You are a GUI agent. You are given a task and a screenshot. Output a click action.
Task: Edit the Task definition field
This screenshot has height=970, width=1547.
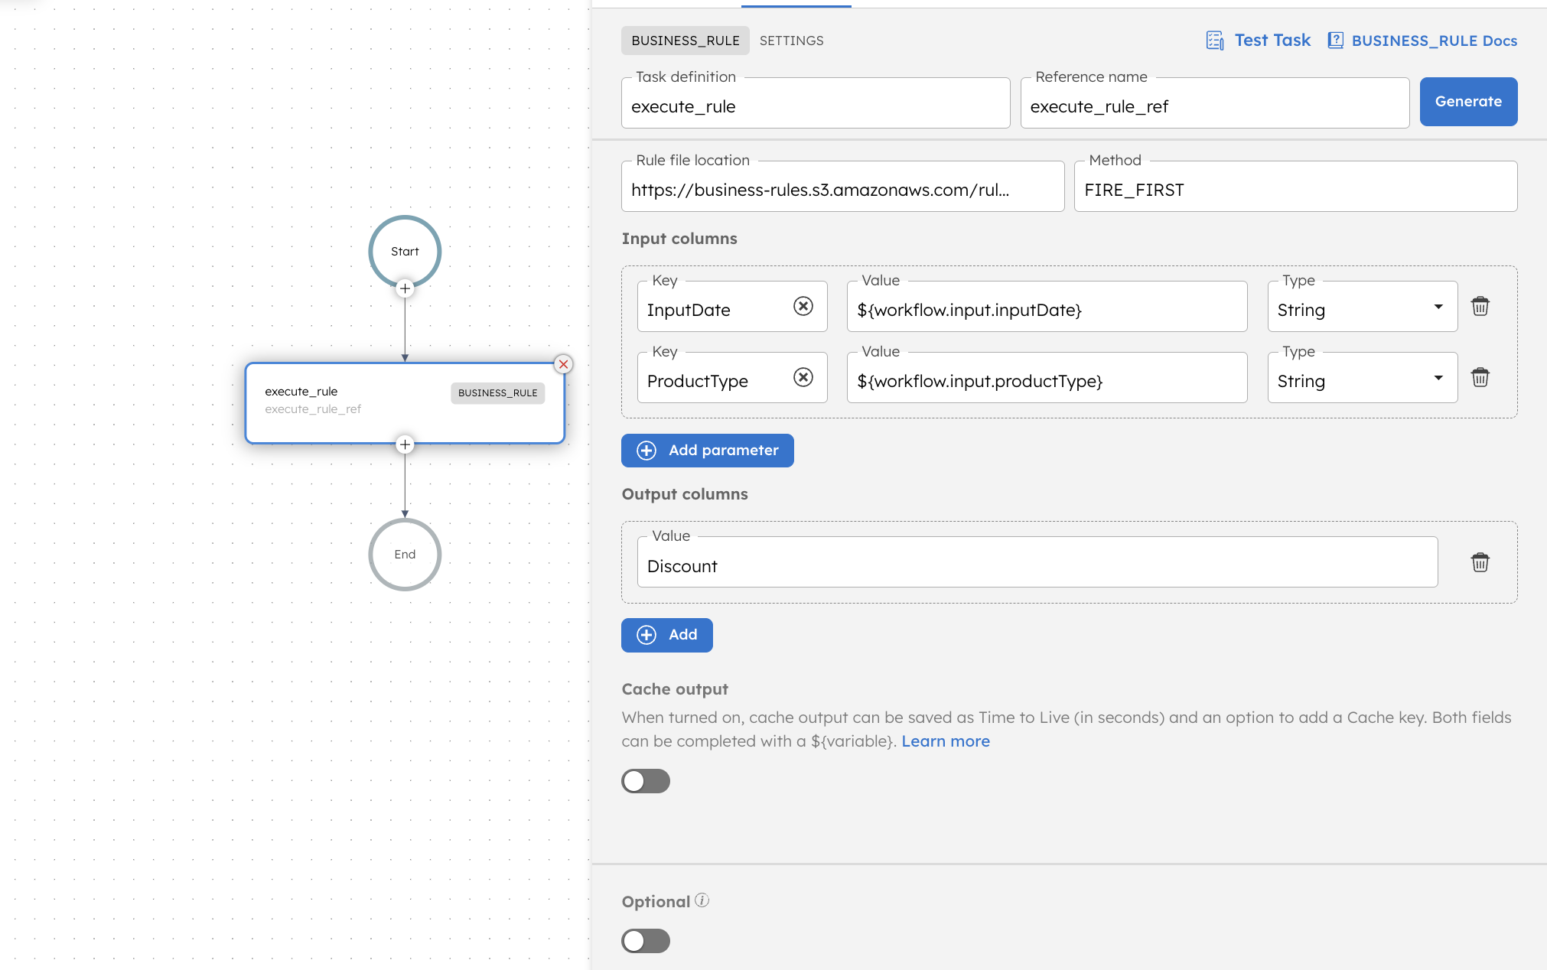816,103
